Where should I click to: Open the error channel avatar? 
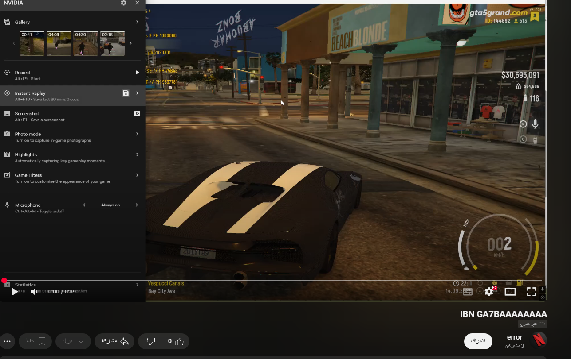click(539, 340)
